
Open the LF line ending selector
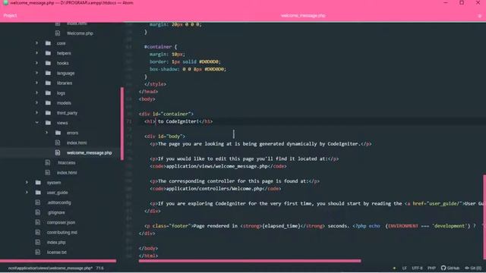(x=405, y=268)
